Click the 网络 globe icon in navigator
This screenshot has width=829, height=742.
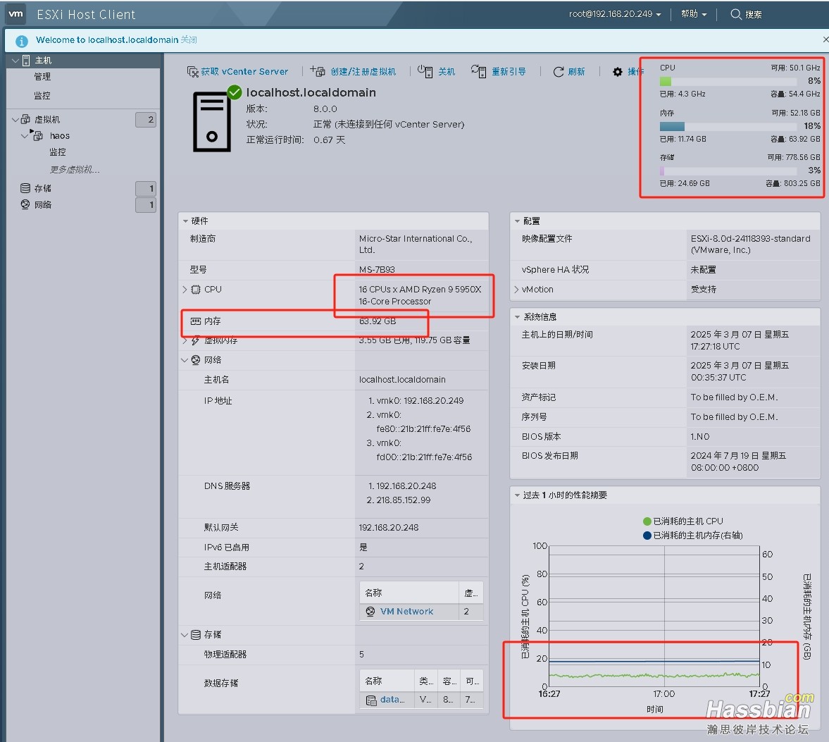pos(25,204)
